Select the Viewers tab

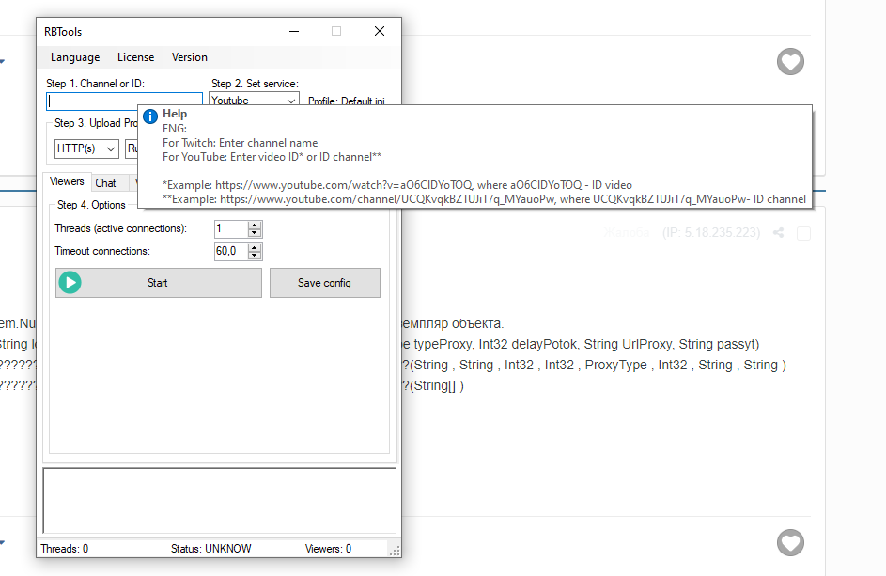tap(67, 181)
